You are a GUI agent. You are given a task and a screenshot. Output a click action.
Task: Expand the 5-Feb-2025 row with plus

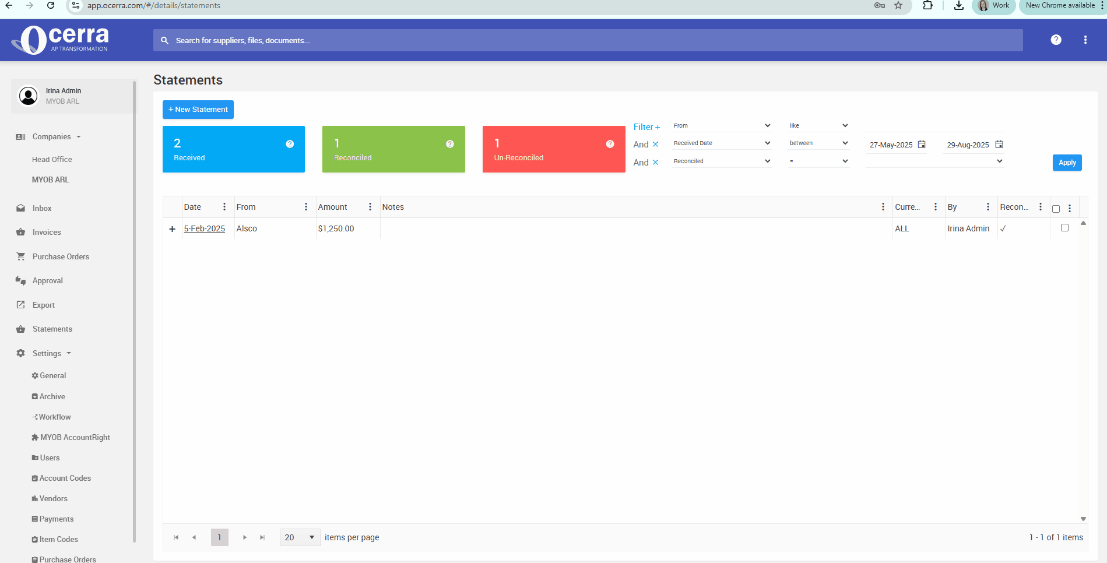[172, 229]
